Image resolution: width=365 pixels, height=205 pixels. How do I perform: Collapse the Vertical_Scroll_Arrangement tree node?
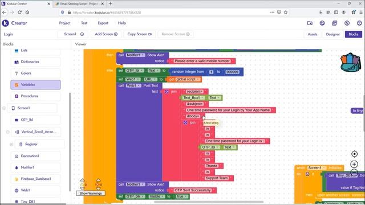coord(7,132)
